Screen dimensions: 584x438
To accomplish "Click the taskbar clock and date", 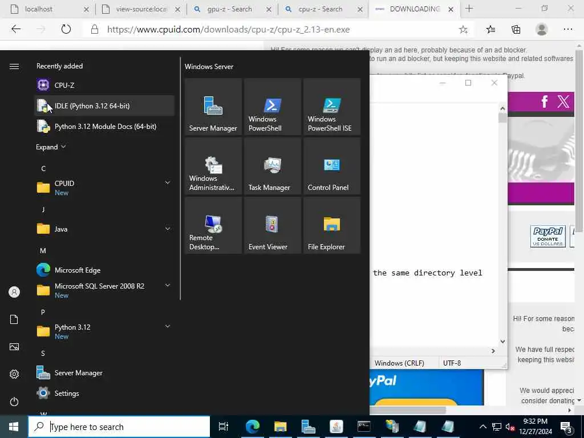I will (x=535, y=427).
